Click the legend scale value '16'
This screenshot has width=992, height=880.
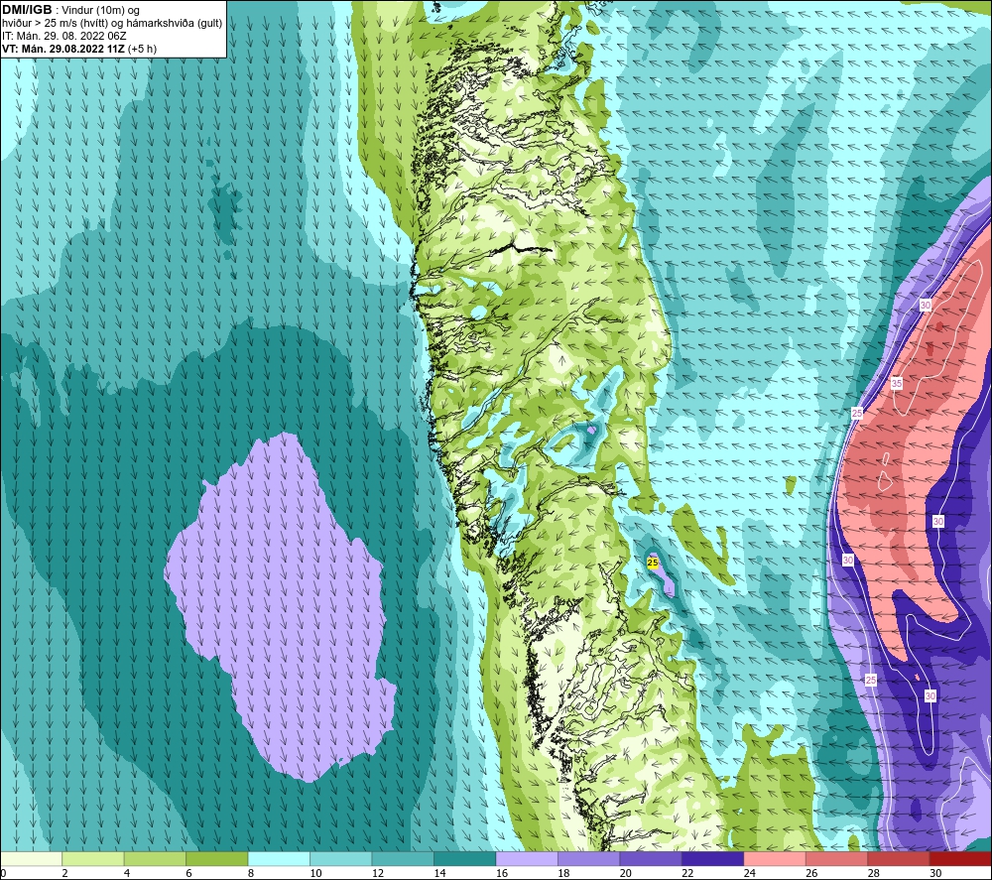(x=502, y=873)
